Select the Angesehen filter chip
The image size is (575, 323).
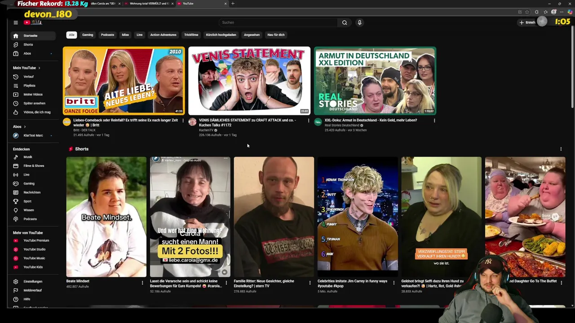[252, 35]
